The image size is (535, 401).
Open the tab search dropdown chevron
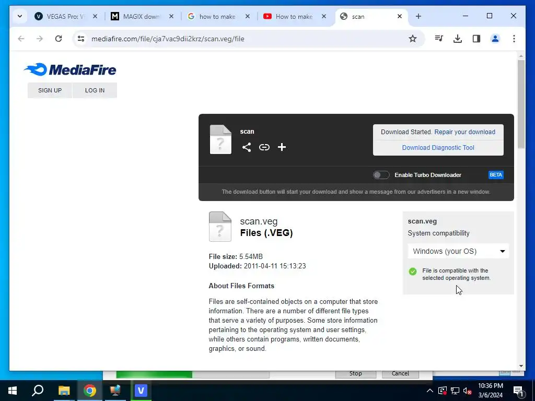(x=20, y=16)
